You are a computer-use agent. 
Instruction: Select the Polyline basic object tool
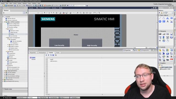pos(164,18)
